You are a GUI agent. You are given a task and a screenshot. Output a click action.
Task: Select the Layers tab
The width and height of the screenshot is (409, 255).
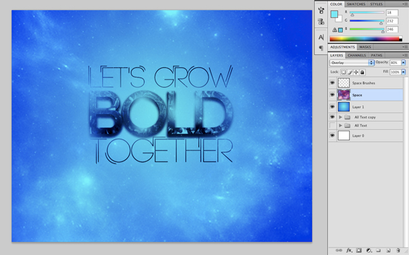[x=337, y=56]
